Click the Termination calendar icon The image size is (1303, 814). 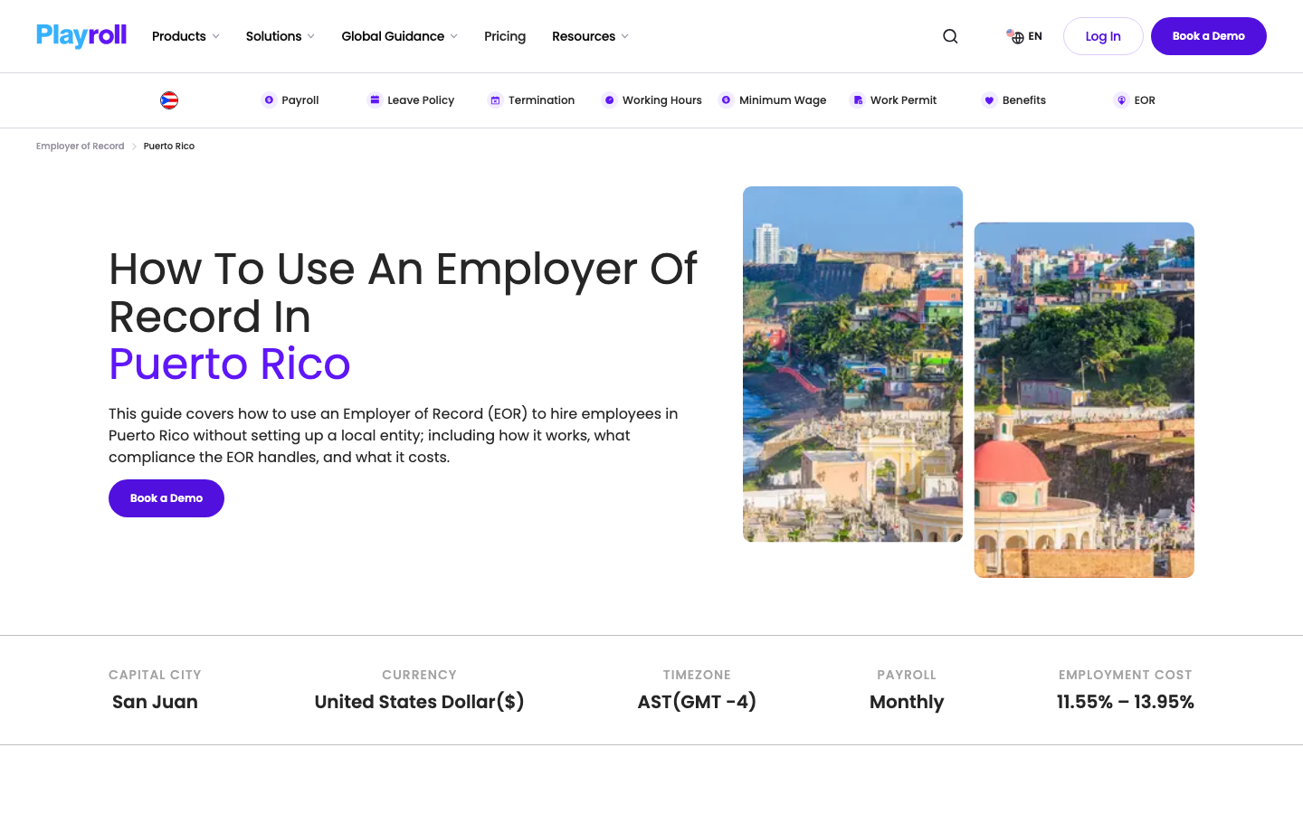495,100
